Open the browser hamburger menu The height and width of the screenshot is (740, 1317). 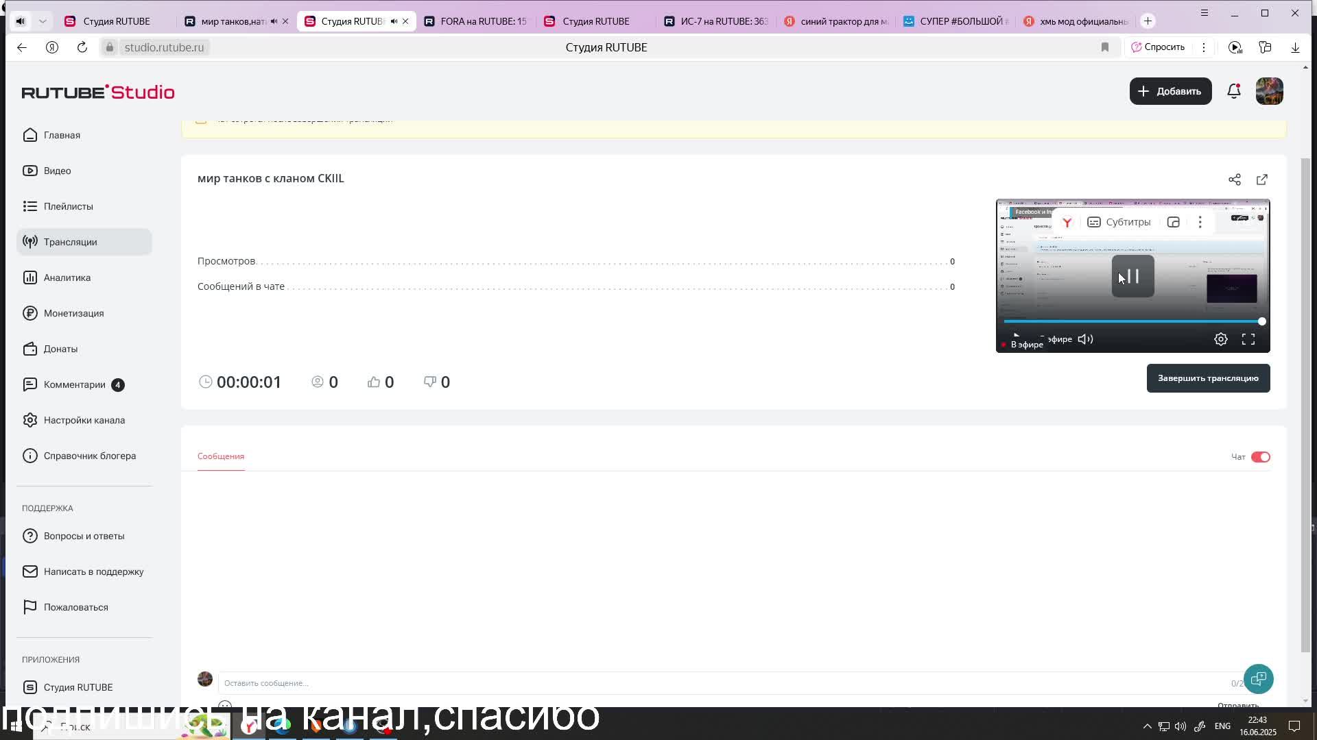click(x=1205, y=13)
